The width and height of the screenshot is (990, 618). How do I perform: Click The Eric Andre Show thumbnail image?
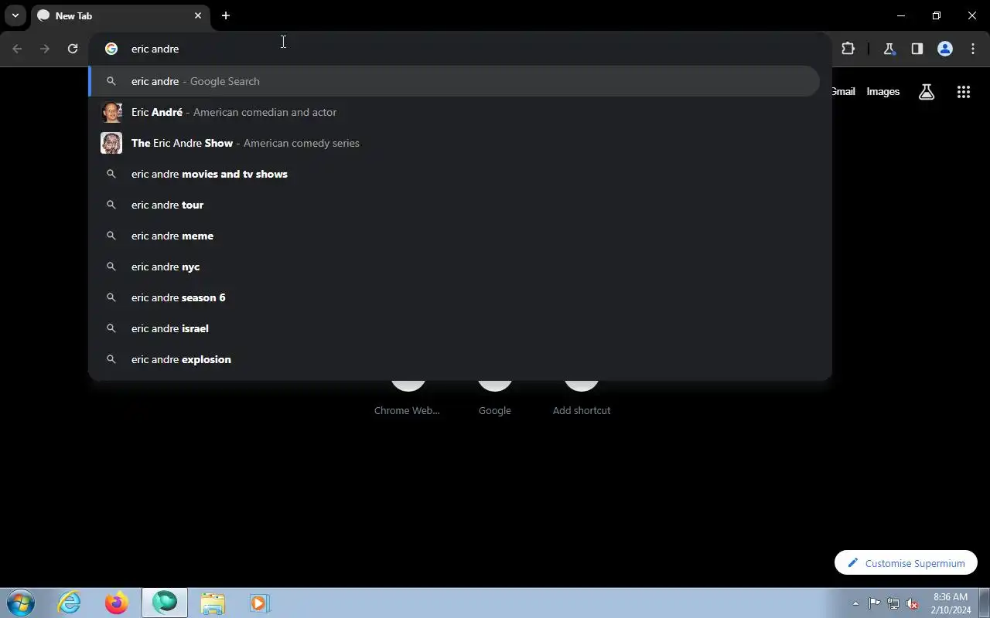coord(111,143)
